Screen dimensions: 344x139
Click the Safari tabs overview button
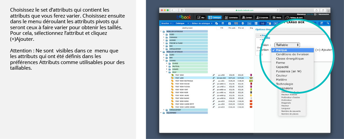pos(323,10)
